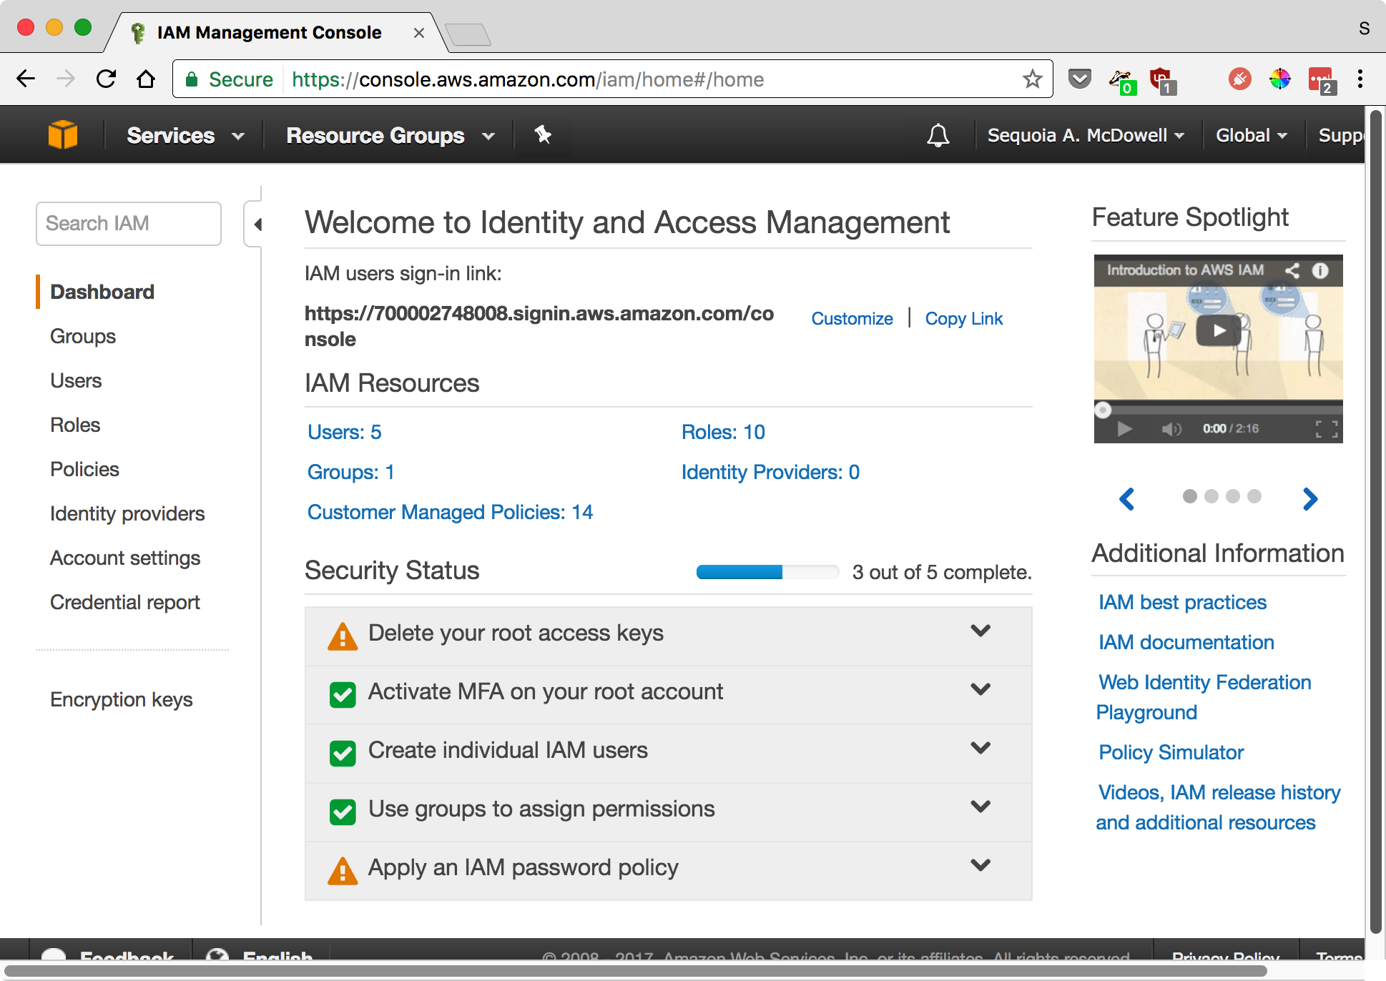Click the browser address bar URL
The width and height of the screenshot is (1386, 981).
coord(528,79)
